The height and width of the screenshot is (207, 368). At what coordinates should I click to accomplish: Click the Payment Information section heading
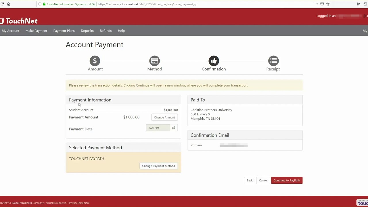click(x=90, y=100)
